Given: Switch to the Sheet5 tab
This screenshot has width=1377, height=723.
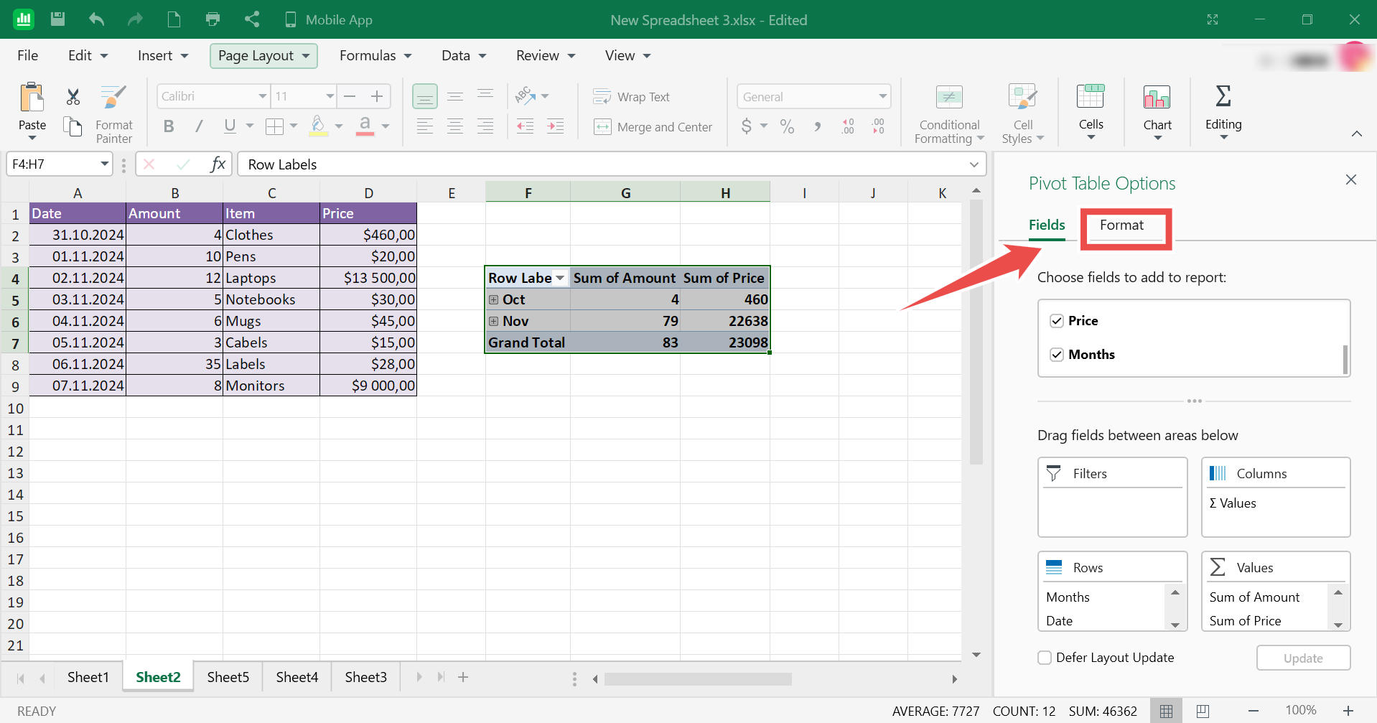Looking at the screenshot, I should [228, 677].
